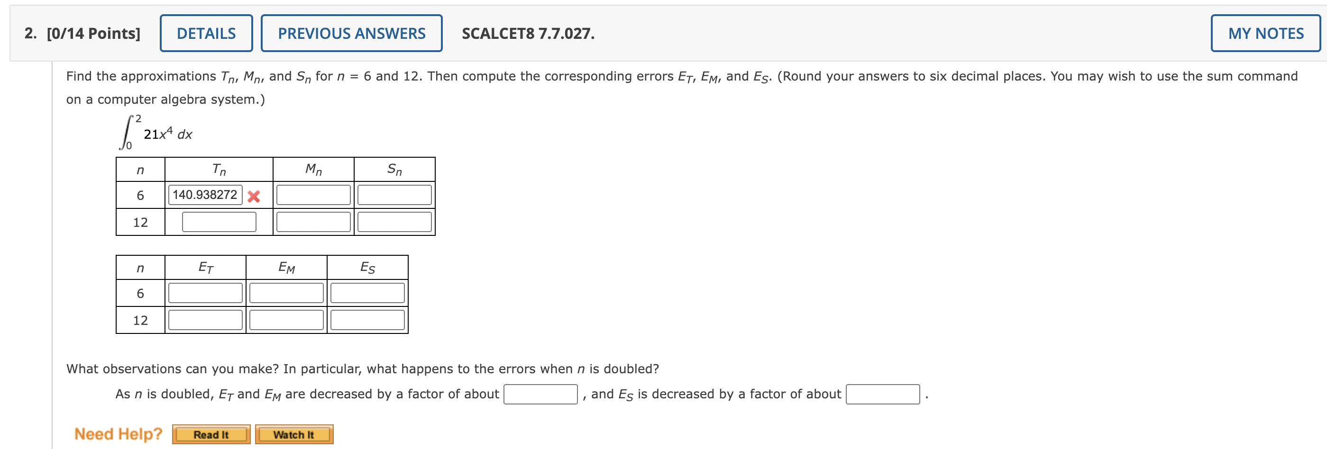Open MY NOTES

[x=1265, y=33]
